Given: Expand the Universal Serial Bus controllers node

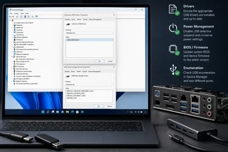Looking at the screenshot, I should [12, 84].
